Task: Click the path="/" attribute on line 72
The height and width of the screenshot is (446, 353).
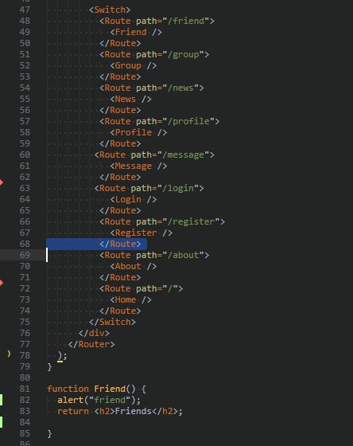Action: (x=157, y=288)
